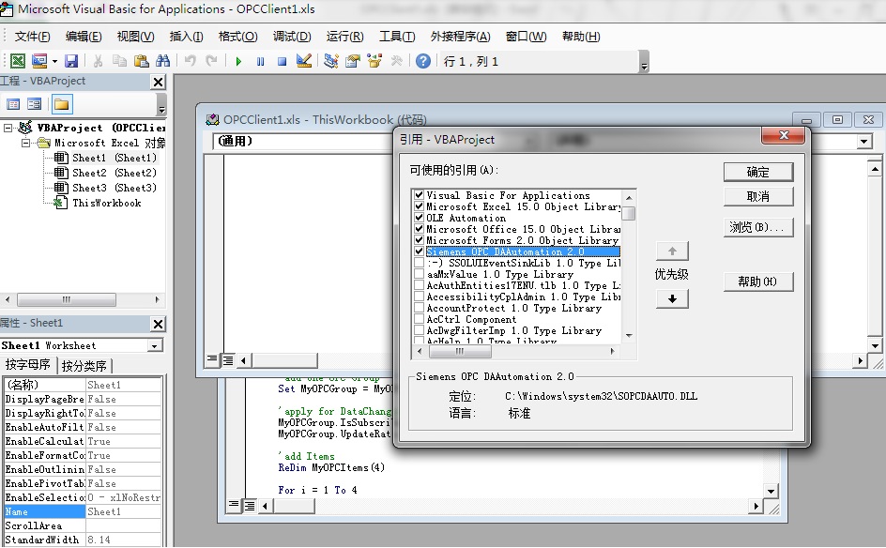This screenshot has width=886, height=548.
Task: Open 视图(V) menu
Action: point(135,37)
